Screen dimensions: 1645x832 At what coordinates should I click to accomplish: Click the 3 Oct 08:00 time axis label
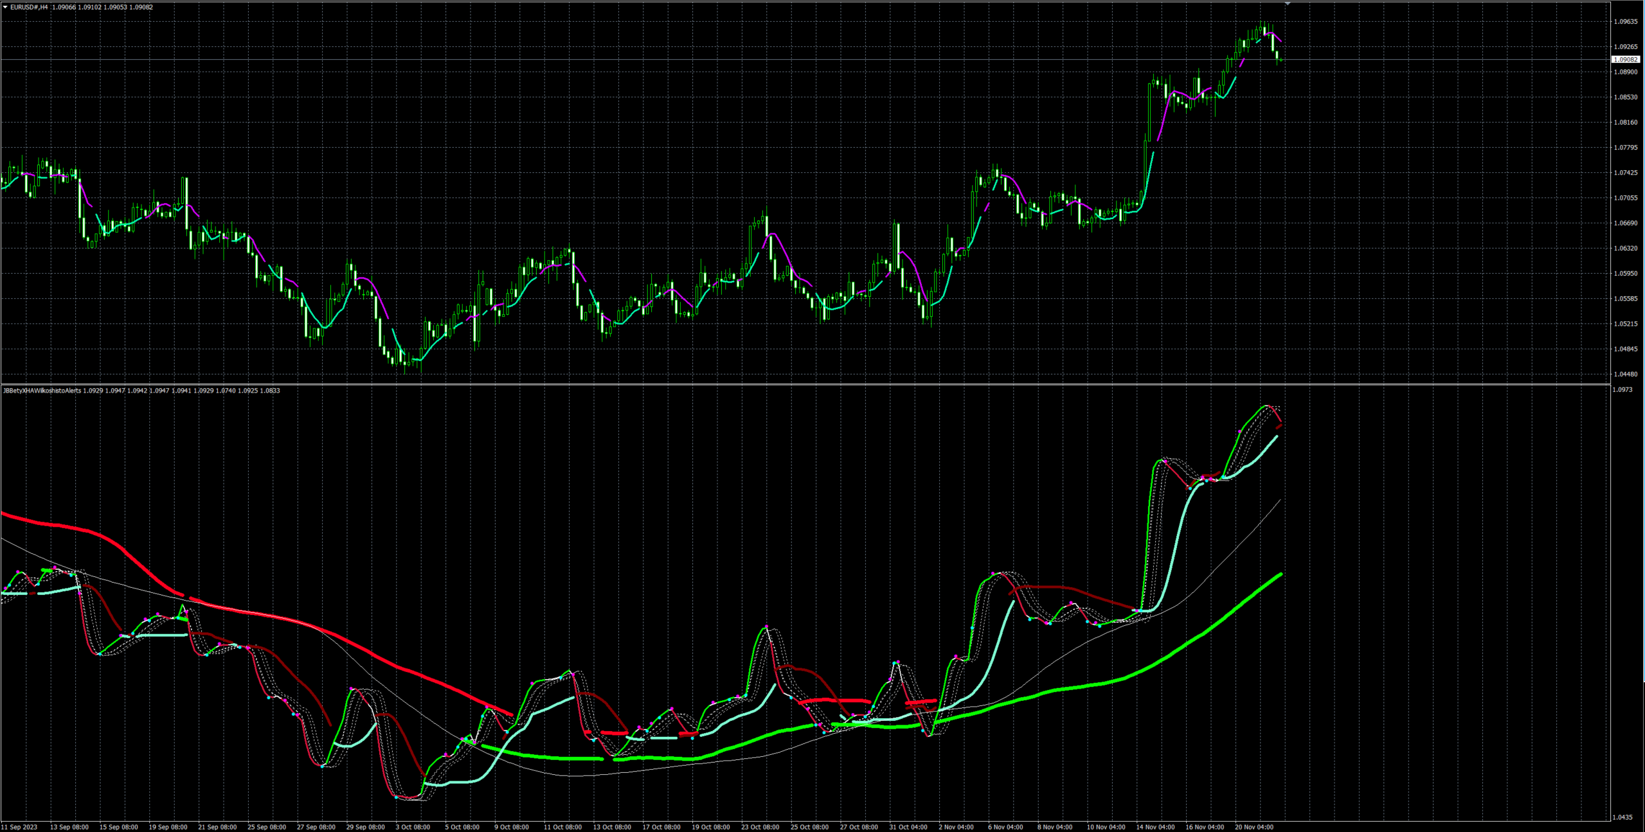[413, 827]
